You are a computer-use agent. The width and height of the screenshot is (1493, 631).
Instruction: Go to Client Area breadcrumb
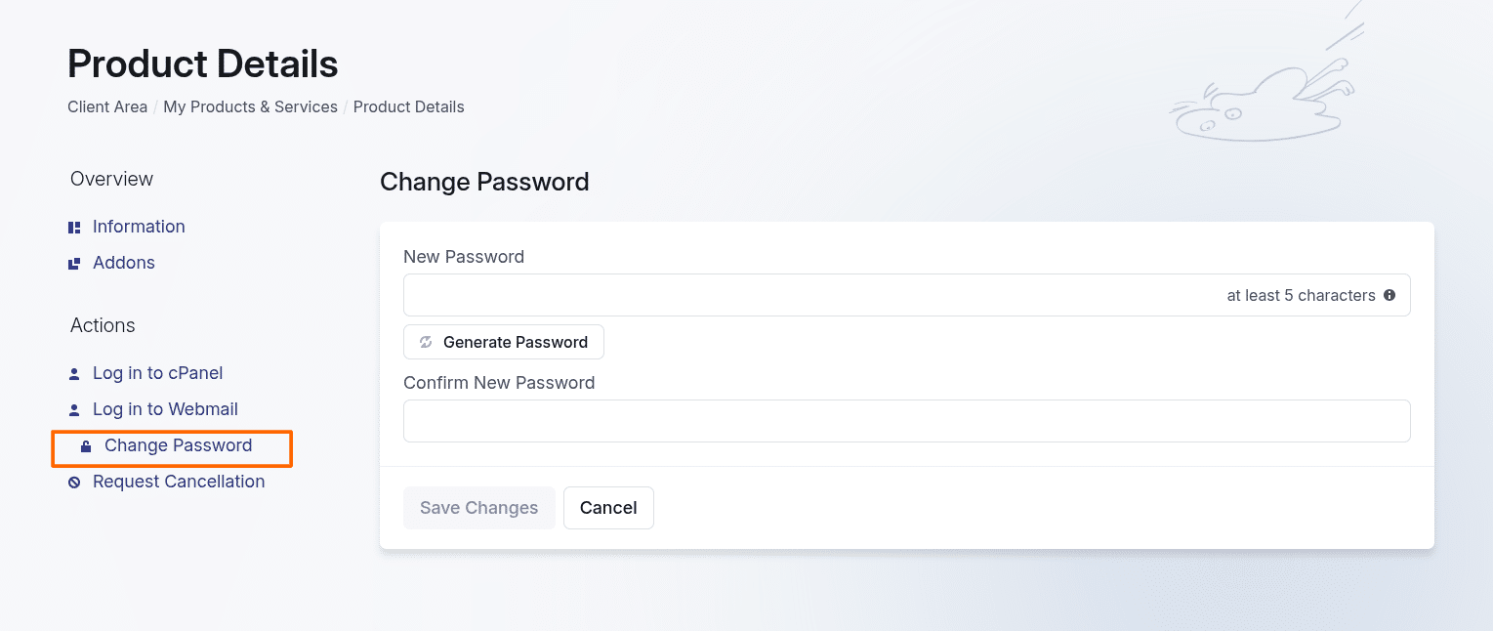tap(107, 107)
